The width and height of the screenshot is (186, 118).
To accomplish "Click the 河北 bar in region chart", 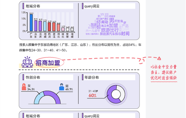I will click(x=58, y=28).
